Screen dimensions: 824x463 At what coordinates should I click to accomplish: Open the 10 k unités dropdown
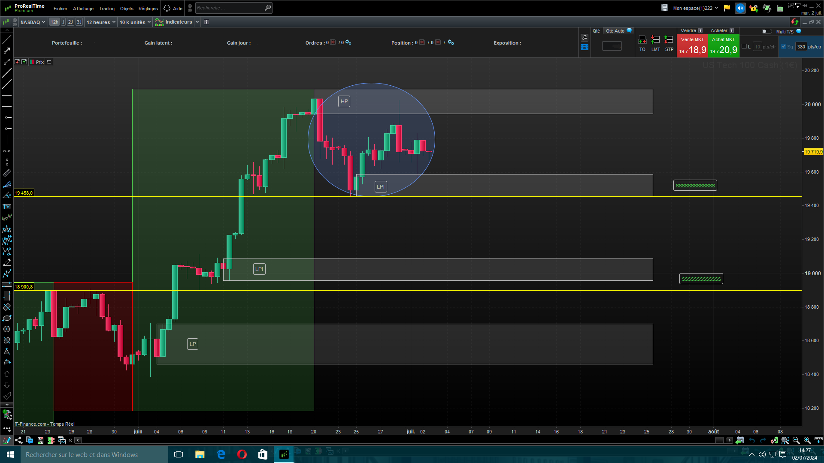(135, 22)
